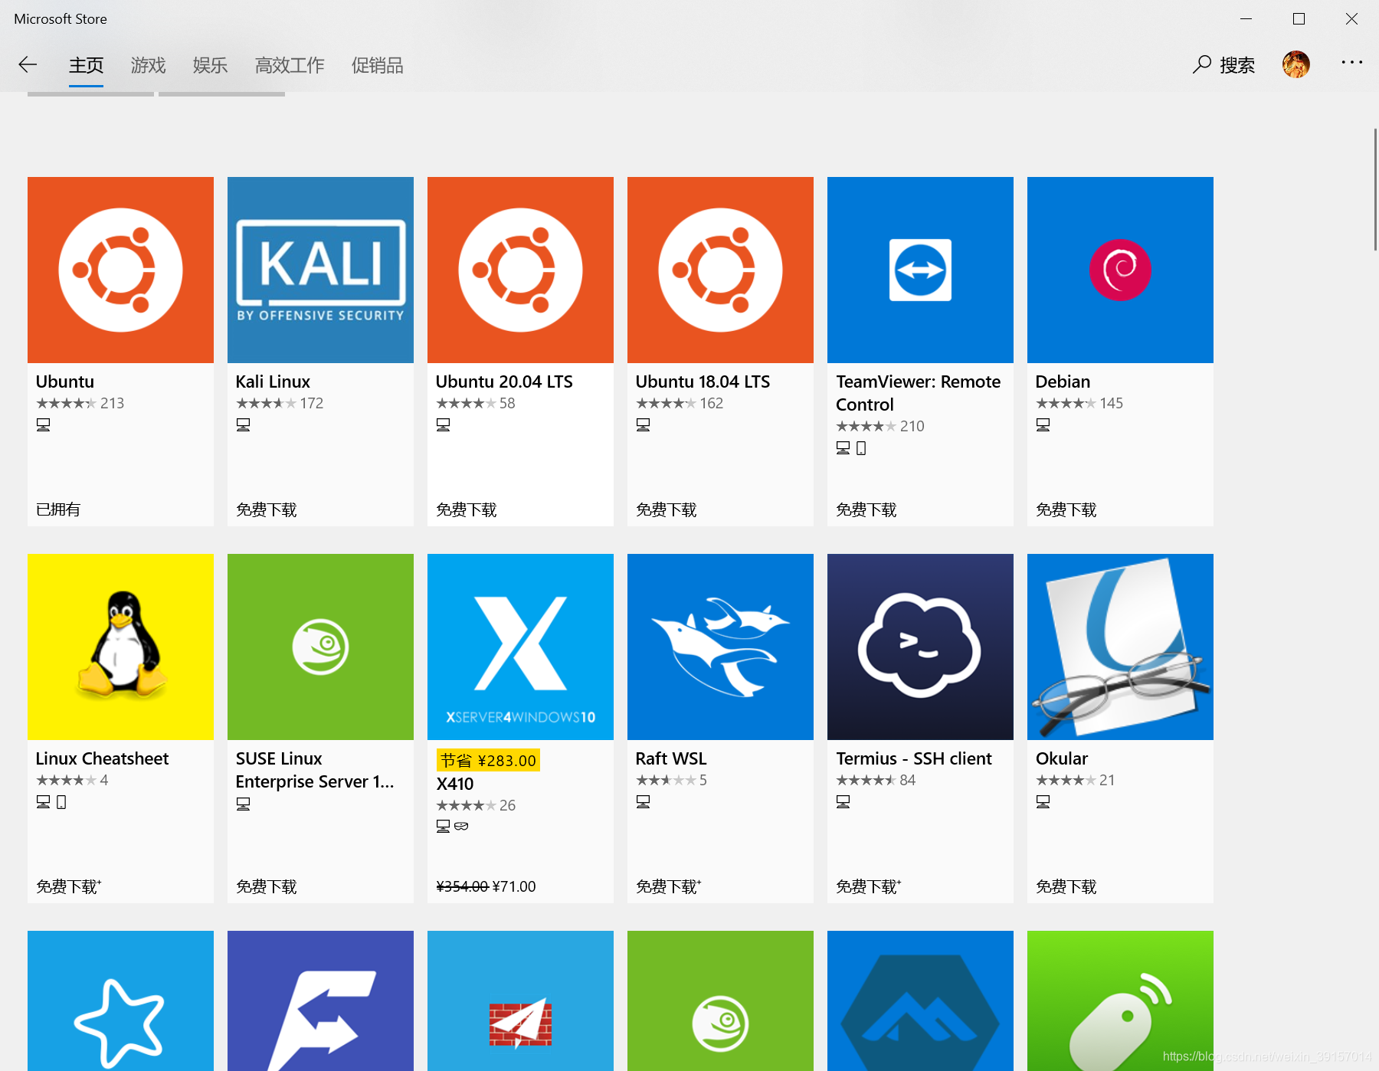
Task: Click the ¥71.00 price under X410
Action: (514, 886)
